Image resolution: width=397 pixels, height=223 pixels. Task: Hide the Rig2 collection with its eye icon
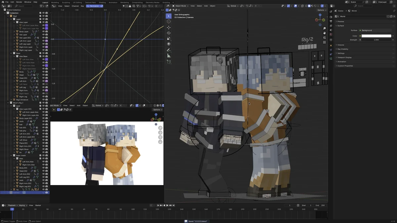pos(43,16)
